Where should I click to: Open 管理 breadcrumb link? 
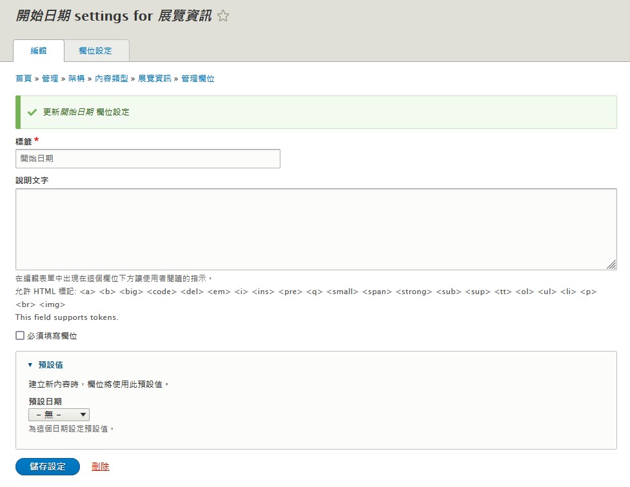[x=50, y=79]
